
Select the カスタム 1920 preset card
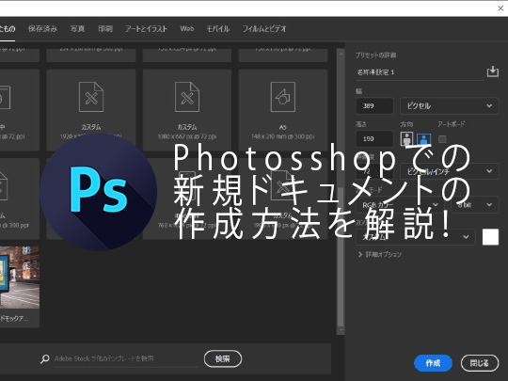91,110
